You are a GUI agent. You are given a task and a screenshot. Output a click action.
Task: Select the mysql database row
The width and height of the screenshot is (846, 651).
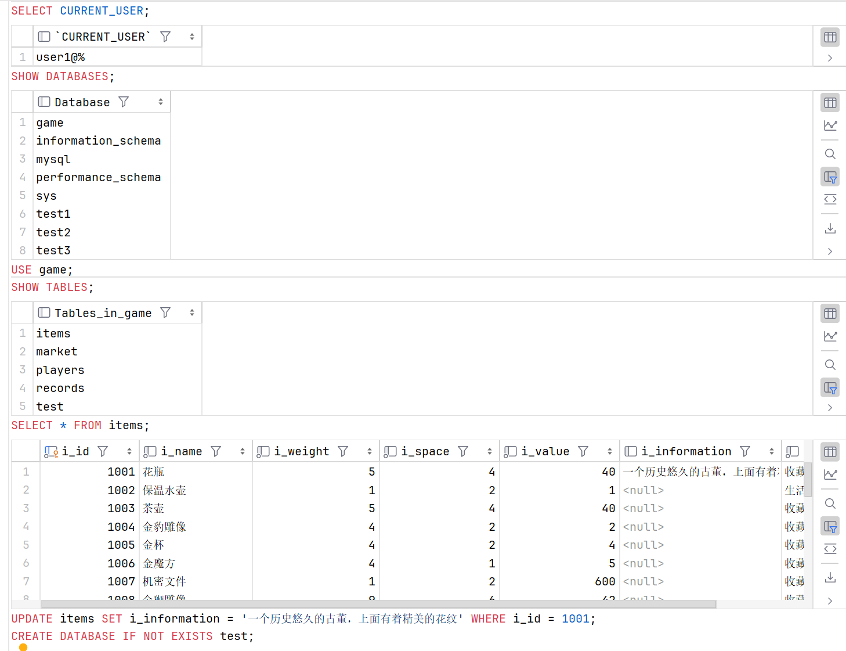coord(102,159)
